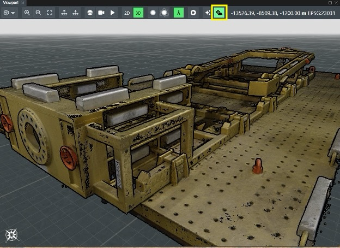Open the layers stack icon
Screen dimensions: 340x248
90,12
